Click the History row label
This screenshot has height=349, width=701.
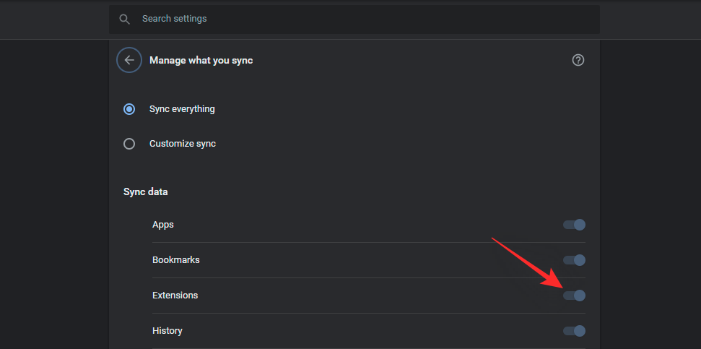167,331
